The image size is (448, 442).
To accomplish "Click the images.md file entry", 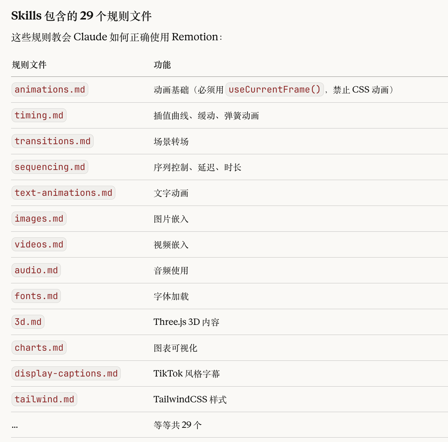I will point(39,219).
